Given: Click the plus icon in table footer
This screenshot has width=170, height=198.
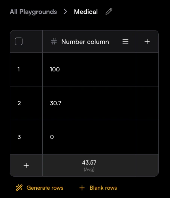Looking at the screenshot, I should click(x=26, y=165).
